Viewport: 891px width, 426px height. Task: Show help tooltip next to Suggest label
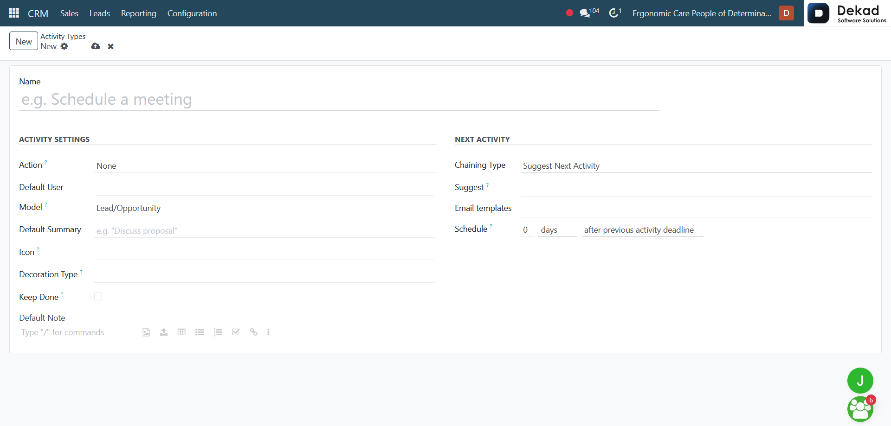tap(487, 185)
